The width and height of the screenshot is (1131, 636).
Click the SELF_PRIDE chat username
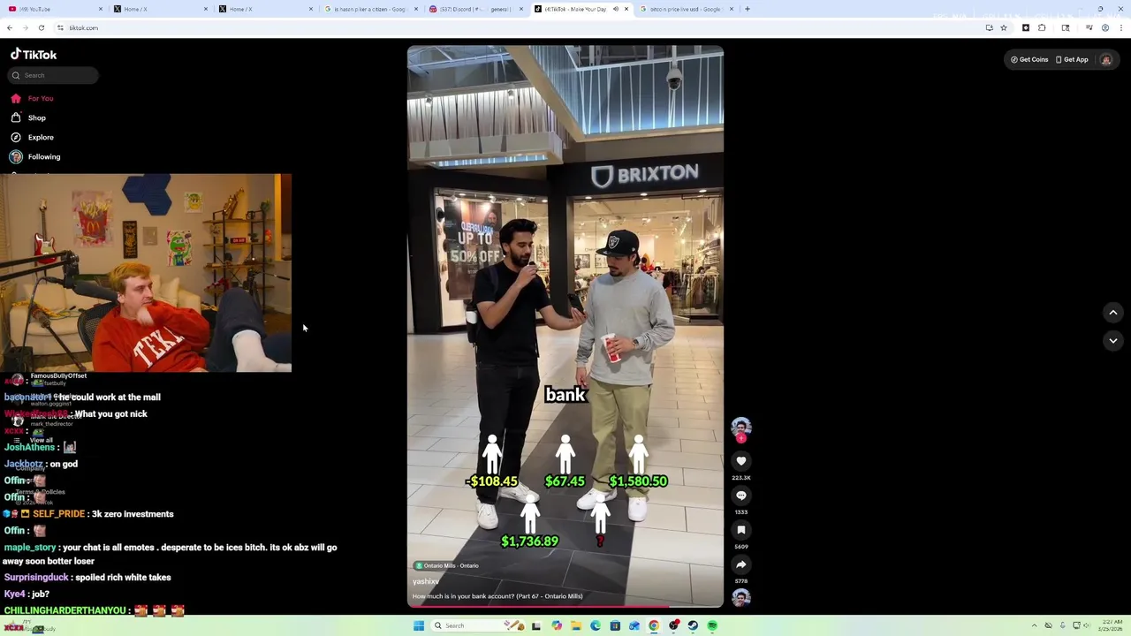58,514
